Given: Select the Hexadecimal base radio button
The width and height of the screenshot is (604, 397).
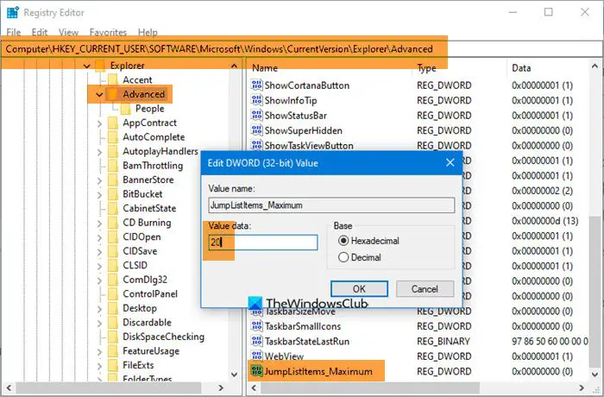Looking at the screenshot, I should click(343, 241).
